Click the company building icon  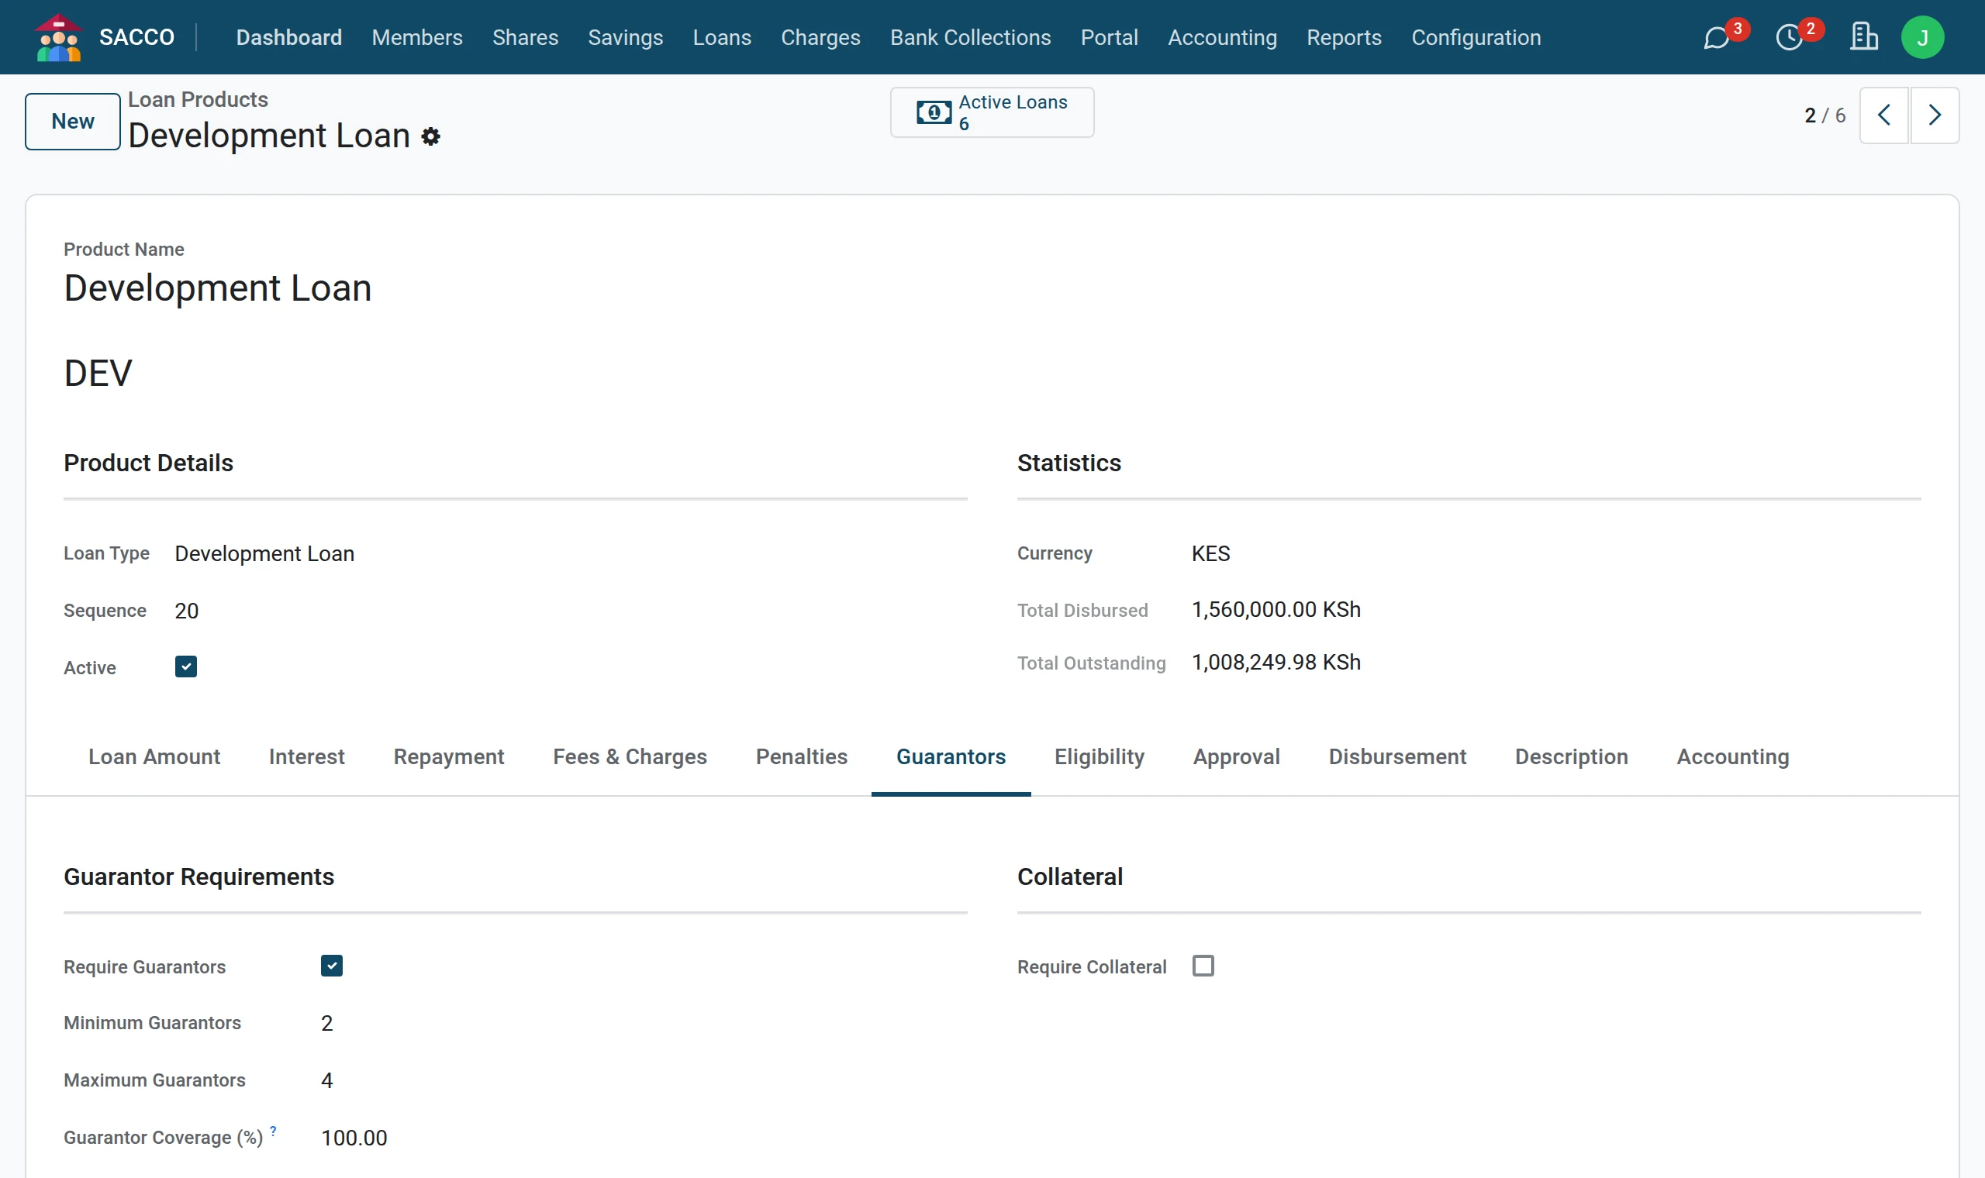coord(1862,36)
